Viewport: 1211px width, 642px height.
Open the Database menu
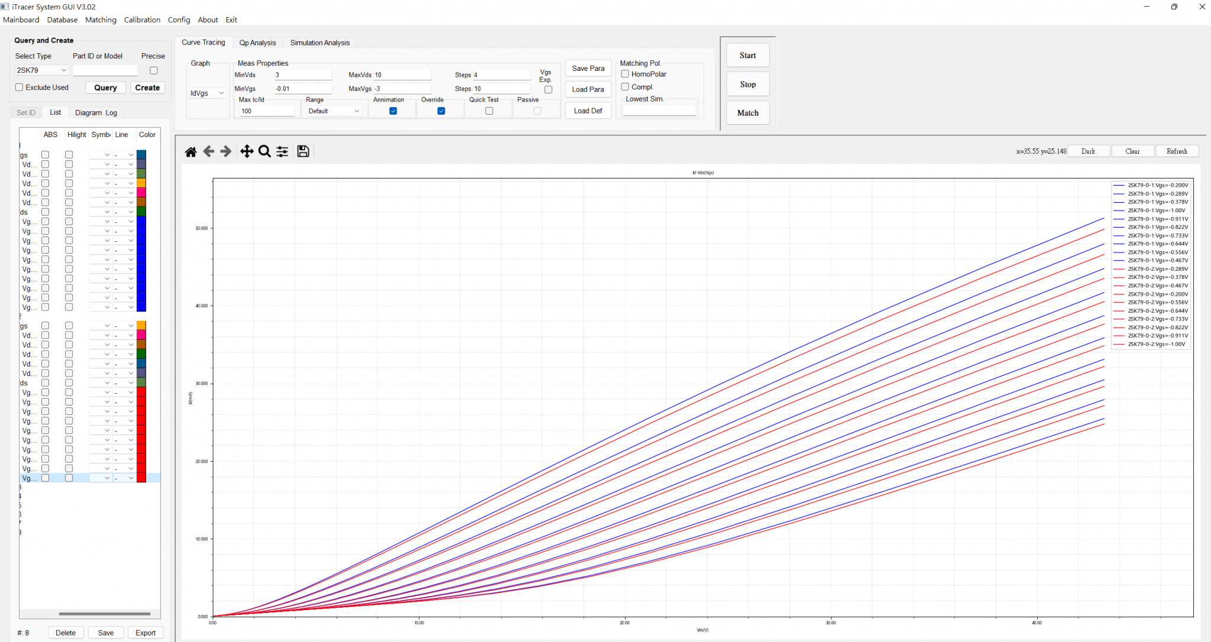pos(62,20)
